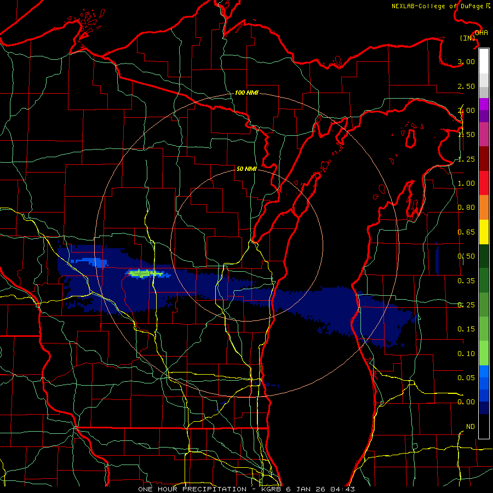The width and height of the screenshot is (493, 493).
Task: Click the OHA product label above legend
Action: [x=481, y=33]
